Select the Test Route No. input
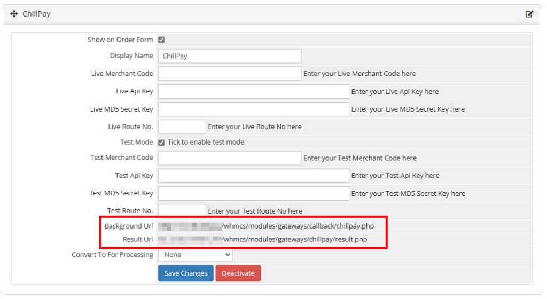This screenshot has height=299, width=547. coord(182,210)
